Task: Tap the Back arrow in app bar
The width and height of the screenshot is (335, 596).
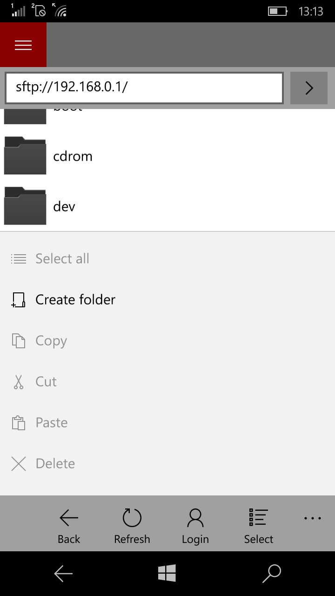Action: 69,526
